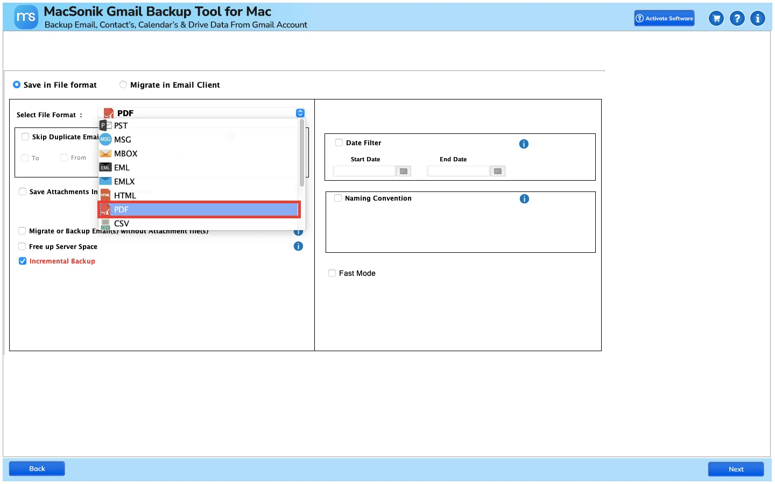Click the Naming Convention info icon
Image resolution: width=775 pixels, height=484 pixels.
[524, 199]
